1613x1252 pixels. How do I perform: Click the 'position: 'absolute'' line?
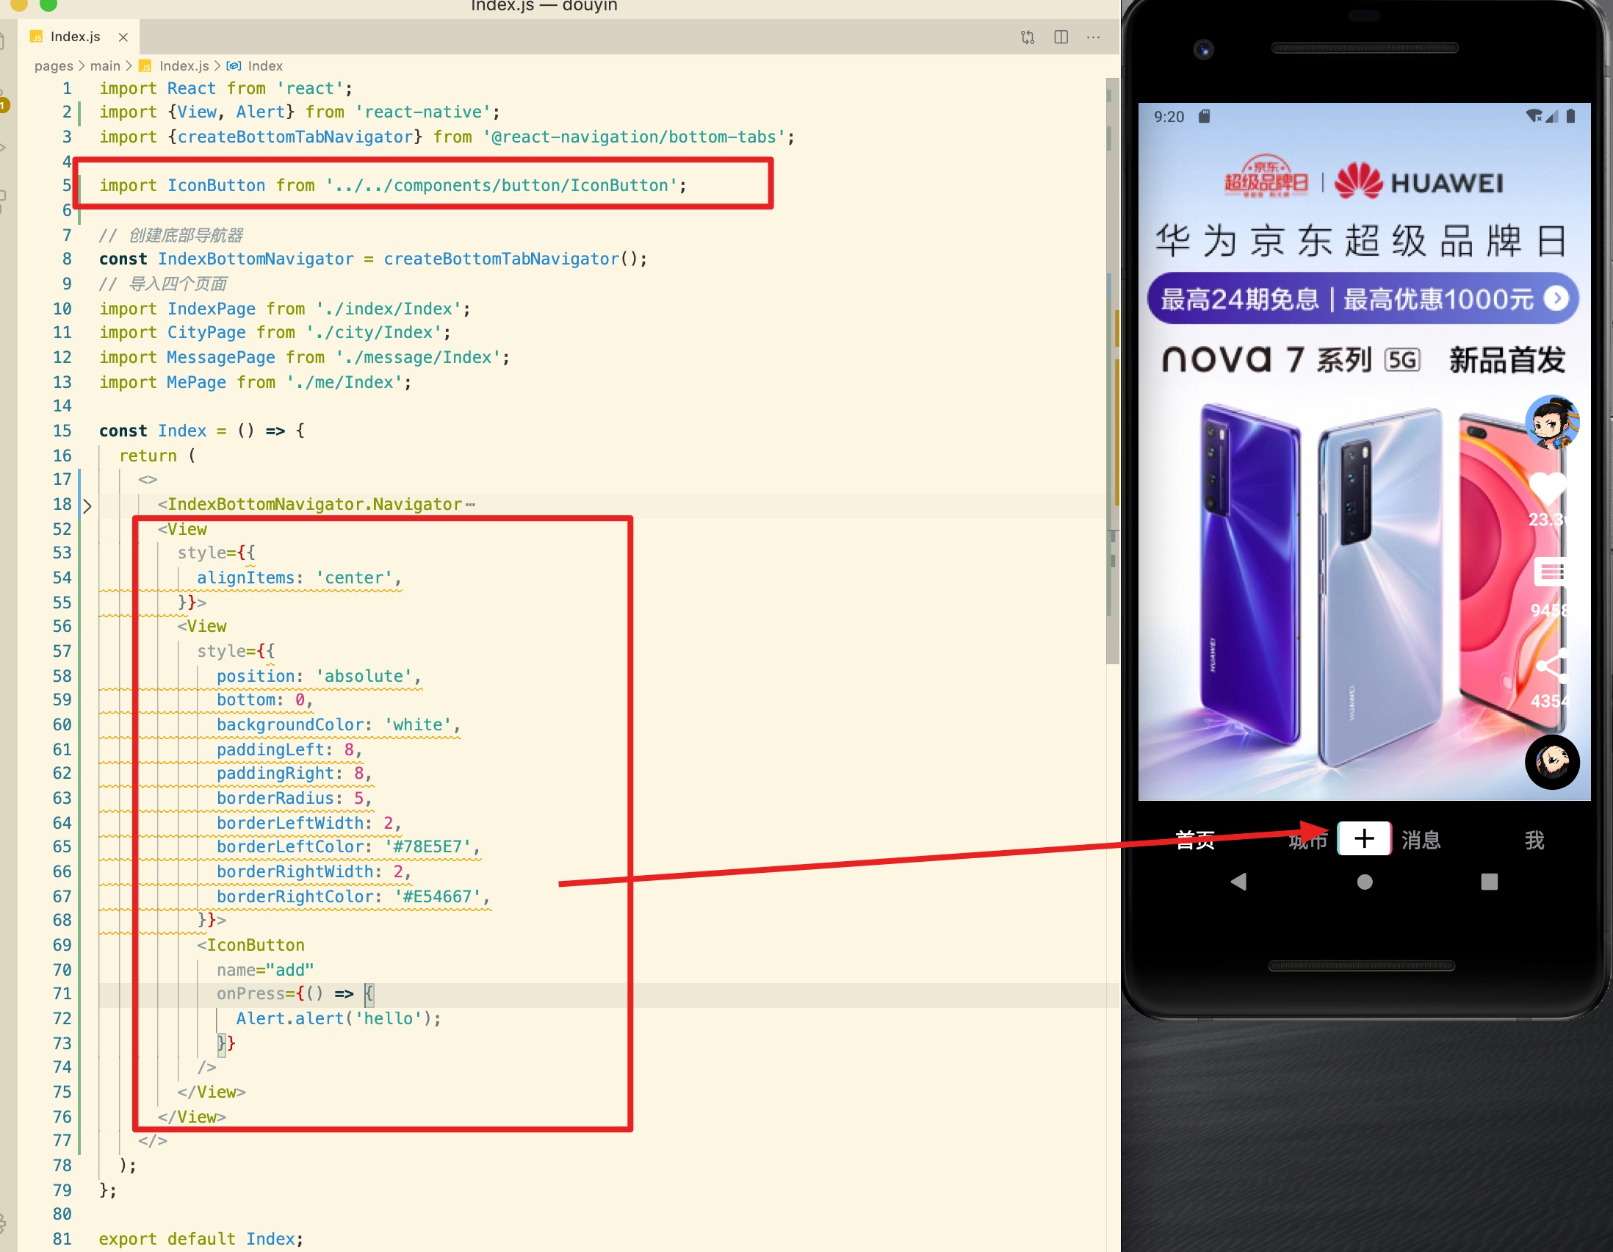coord(319,676)
